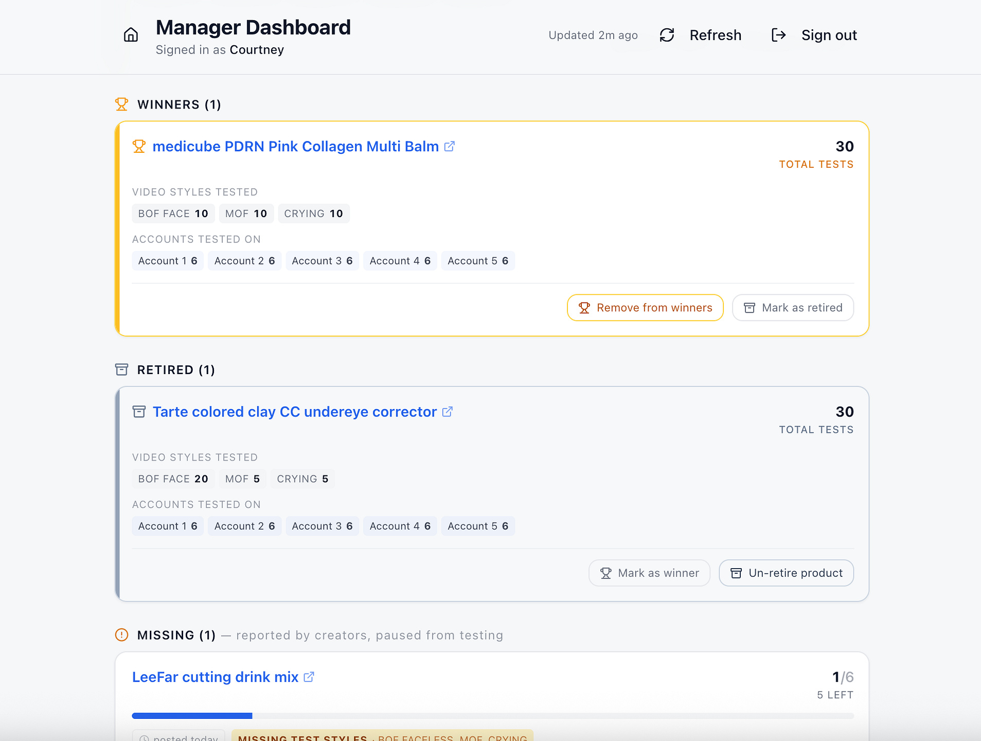Click the archive icon before Tarte product name
The width and height of the screenshot is (981, 741).
click(139, 412)
